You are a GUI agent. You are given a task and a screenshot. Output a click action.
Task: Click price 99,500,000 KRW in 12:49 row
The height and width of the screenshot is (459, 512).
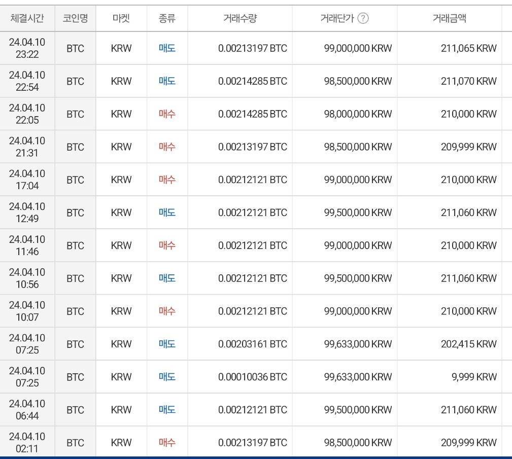tap(358, 213)
